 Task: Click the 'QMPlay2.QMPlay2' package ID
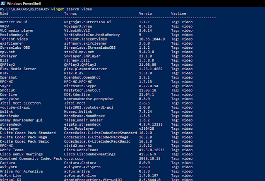tap(80, 65)
